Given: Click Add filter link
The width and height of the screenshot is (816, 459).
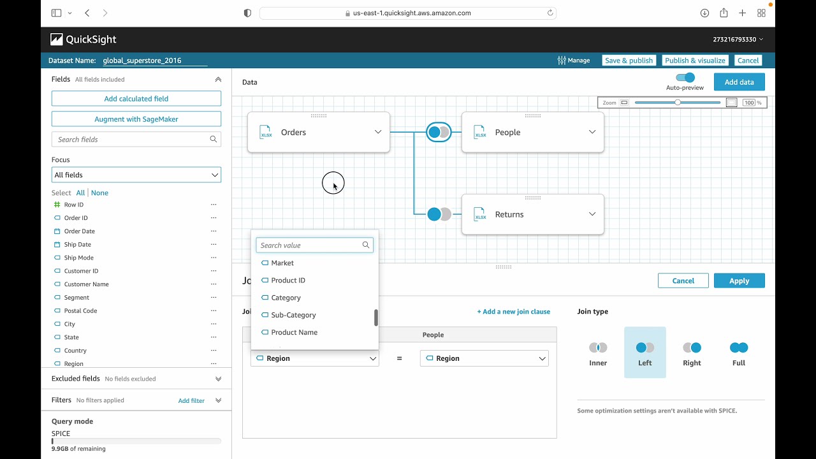Looking at the screenshot, I should (x=191, y=400).
